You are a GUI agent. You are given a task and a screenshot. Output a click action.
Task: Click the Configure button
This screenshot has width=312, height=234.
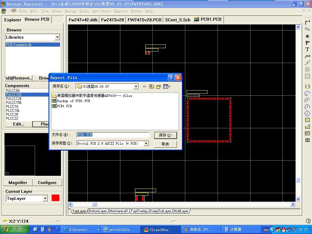[47, 183]
